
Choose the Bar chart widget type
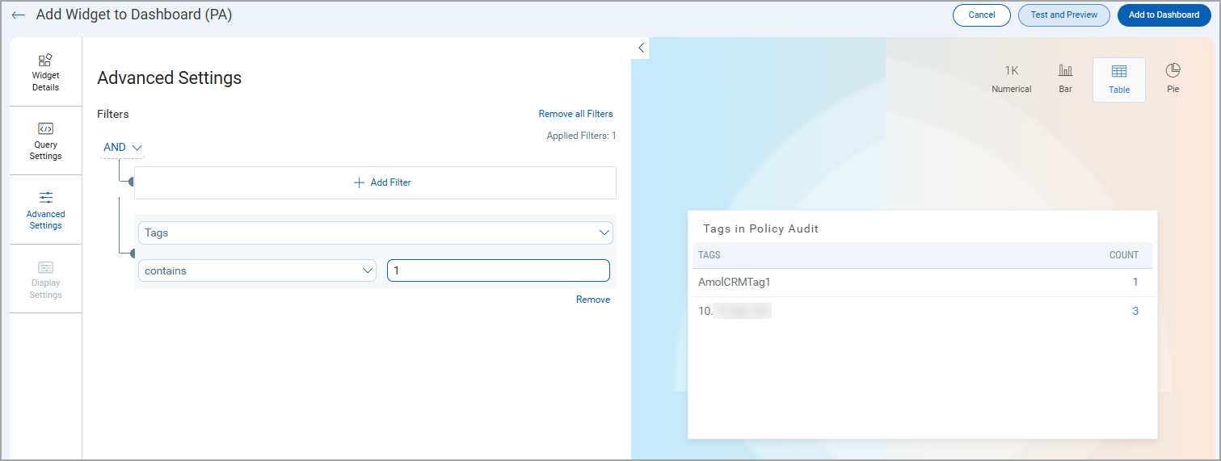[1065, 79]
